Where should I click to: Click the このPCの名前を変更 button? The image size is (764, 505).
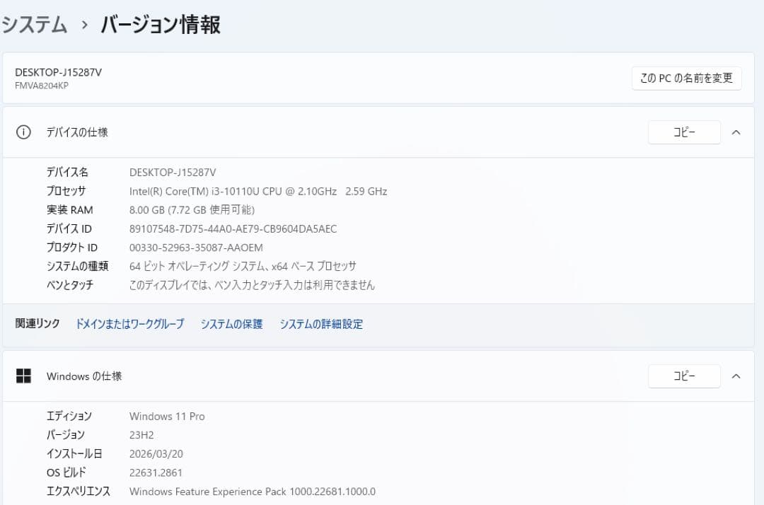click(x=686, y=78)
